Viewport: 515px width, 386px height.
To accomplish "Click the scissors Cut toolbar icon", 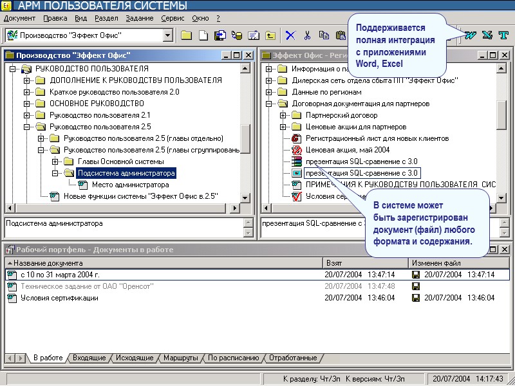I will (x=308, y=35).
